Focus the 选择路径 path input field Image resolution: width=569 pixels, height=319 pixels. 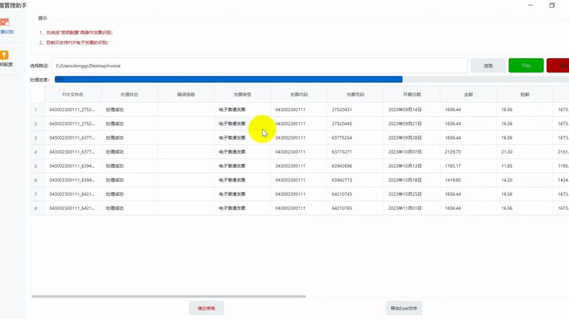[259, 66]
